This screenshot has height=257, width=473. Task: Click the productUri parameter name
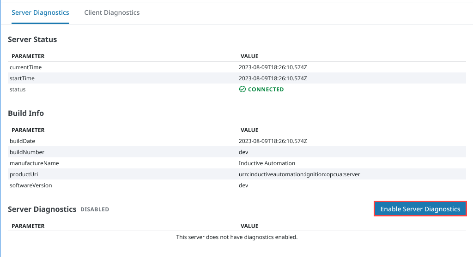24,174
